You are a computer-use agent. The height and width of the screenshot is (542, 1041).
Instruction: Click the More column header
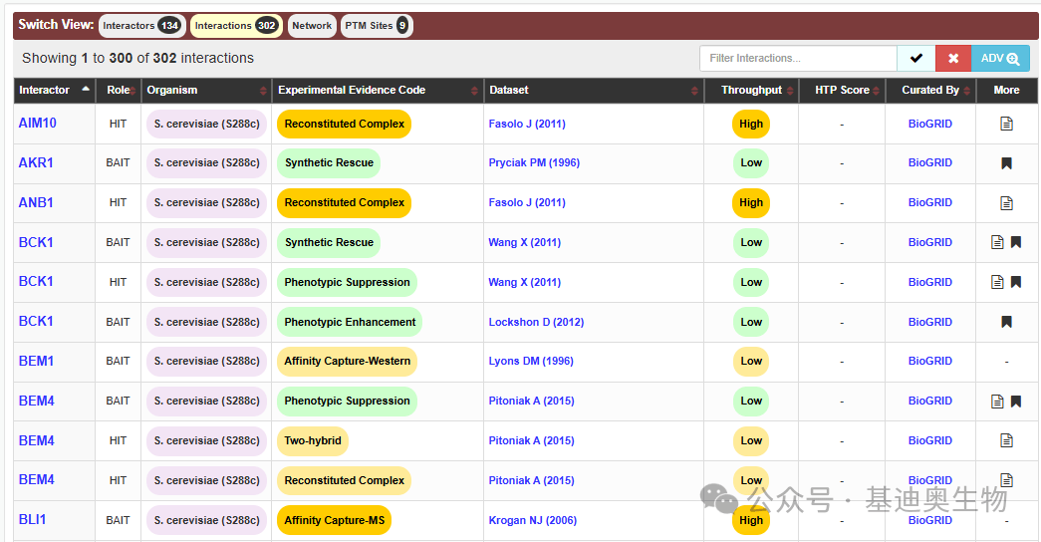tap(1006, 91)
